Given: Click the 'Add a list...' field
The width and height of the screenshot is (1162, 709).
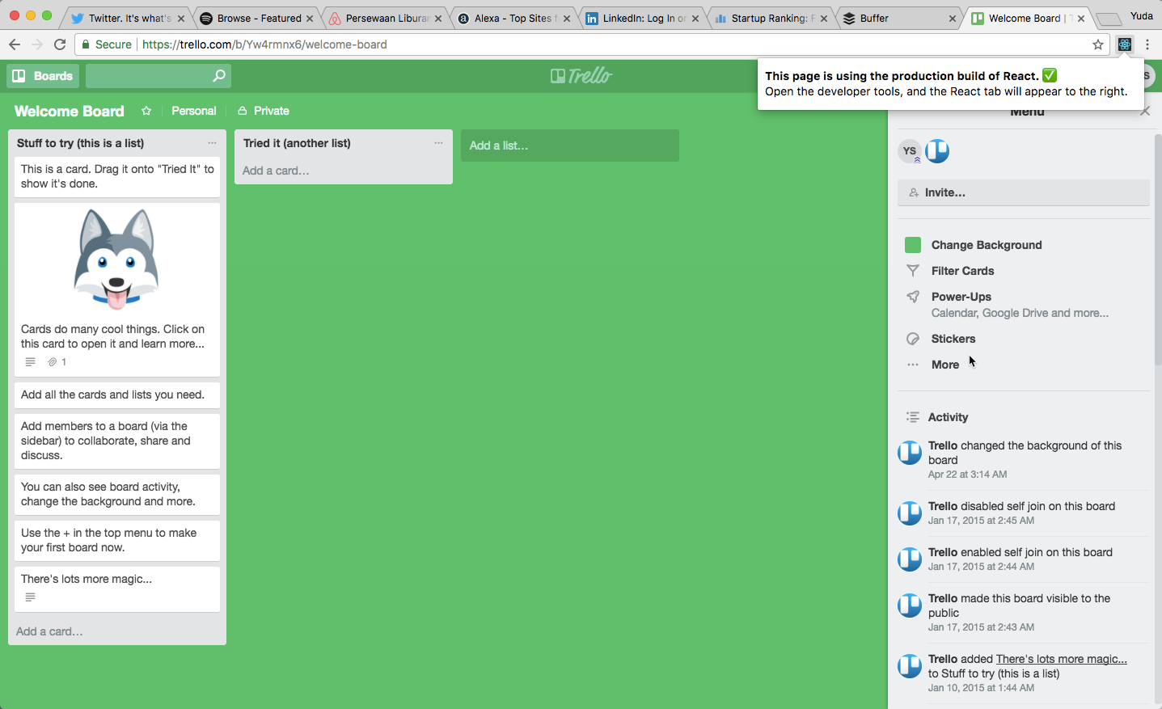Looking at the screenshot, I should point(570,146).
